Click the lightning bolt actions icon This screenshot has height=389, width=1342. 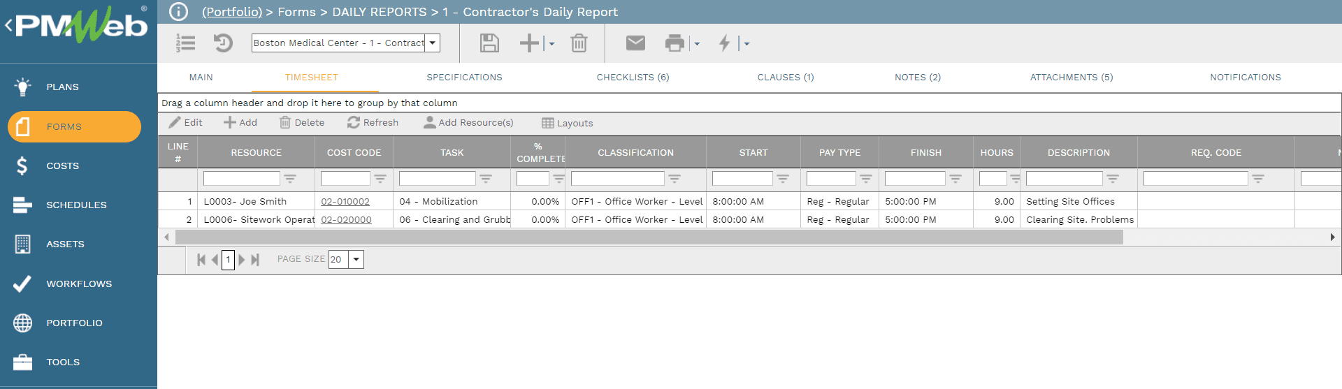tap(725, 43)
